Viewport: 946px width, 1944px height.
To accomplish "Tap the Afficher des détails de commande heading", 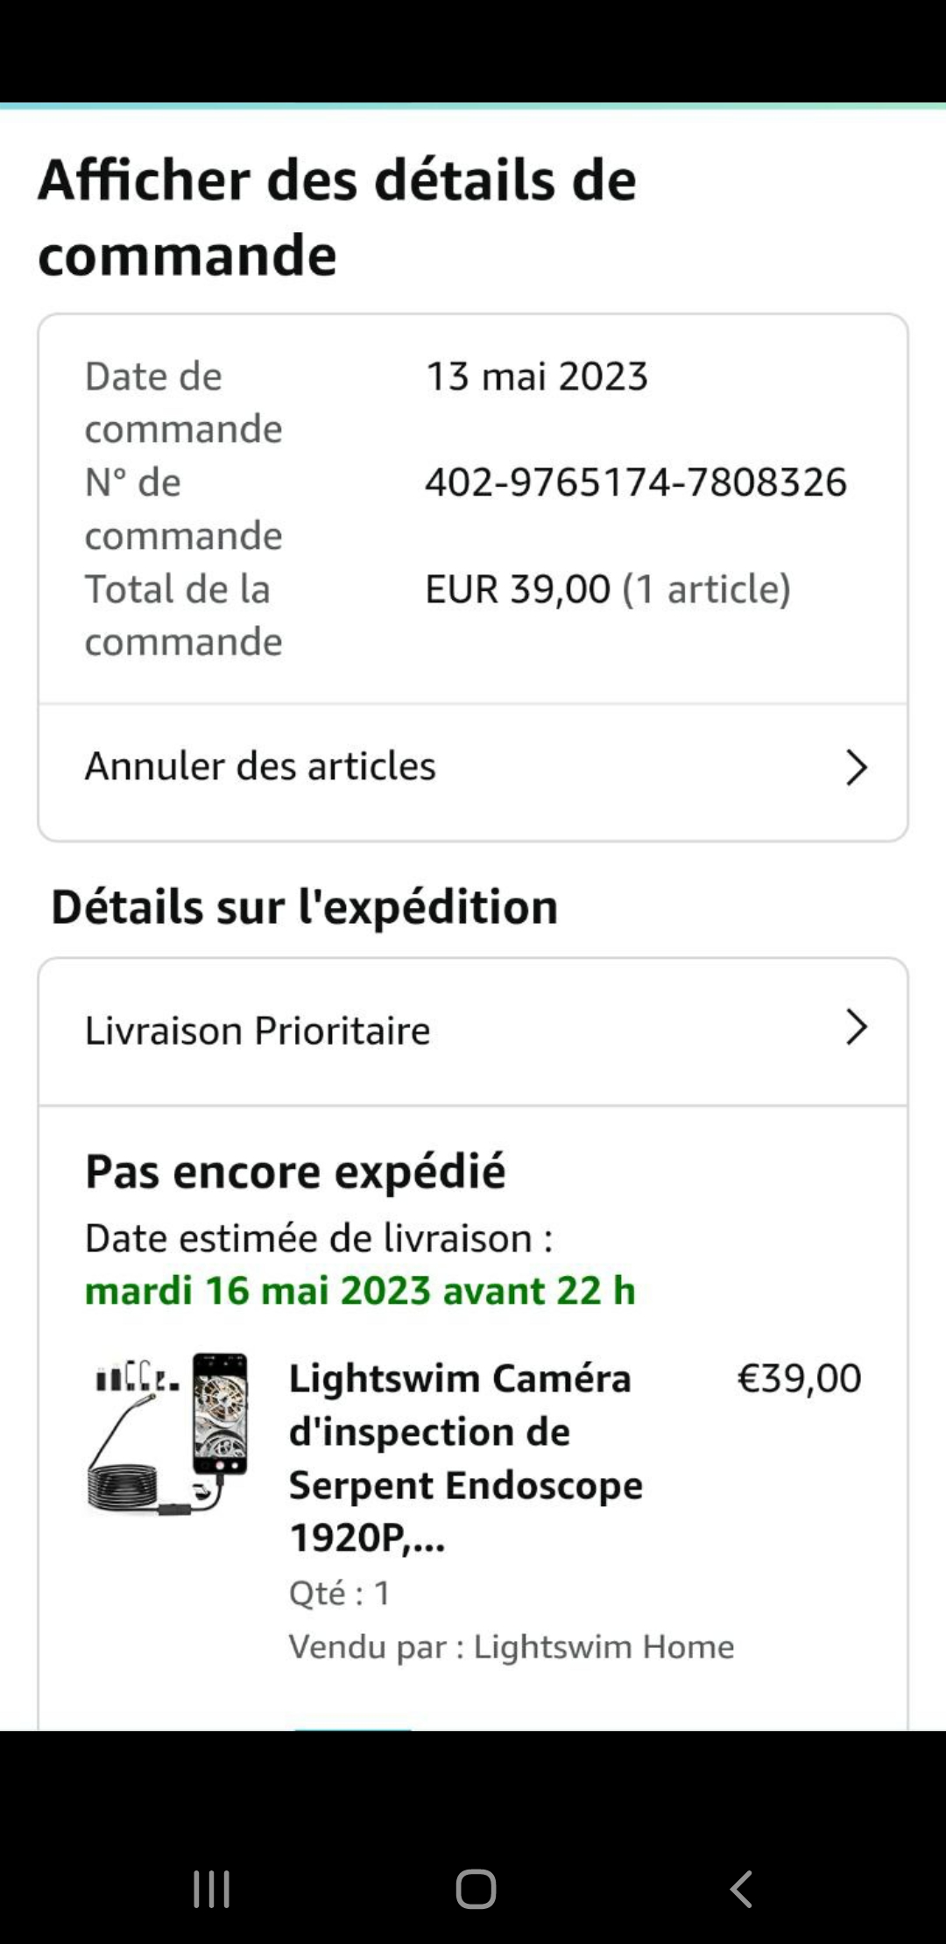I will 337,216.
